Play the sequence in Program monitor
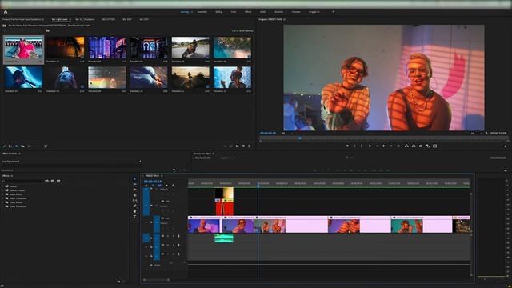Viewport: 512px width, 288px height. [x=384, y=146]
